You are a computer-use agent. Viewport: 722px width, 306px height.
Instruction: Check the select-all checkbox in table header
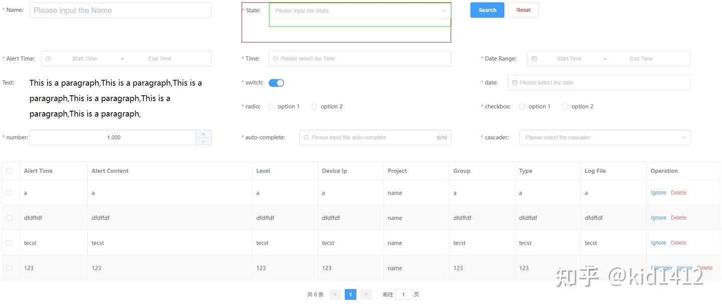(10, 170)
